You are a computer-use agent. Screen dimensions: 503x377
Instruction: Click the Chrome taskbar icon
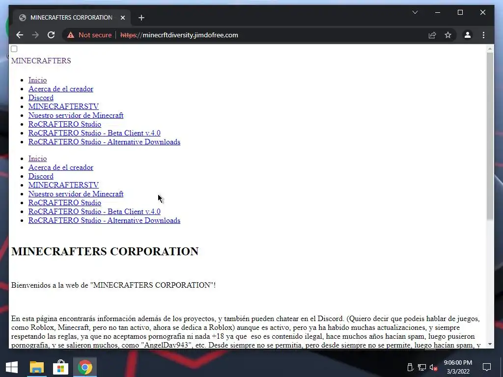(x=85, y=367)
